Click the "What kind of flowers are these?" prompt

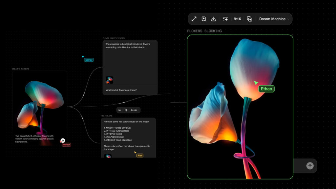coord(121,90)
